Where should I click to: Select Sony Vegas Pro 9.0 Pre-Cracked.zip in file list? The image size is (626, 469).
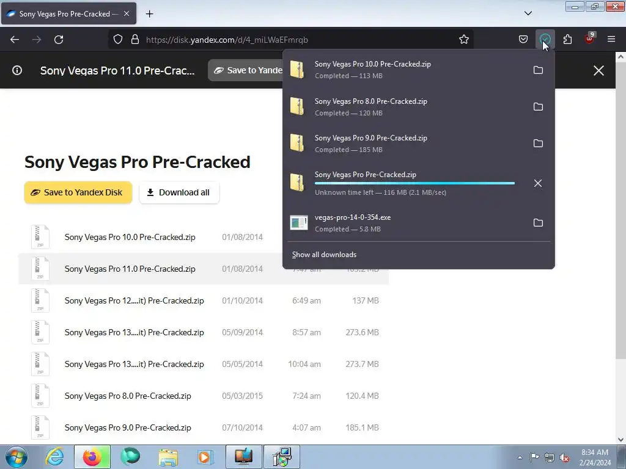pyautogui.click(x=204, y=427)
